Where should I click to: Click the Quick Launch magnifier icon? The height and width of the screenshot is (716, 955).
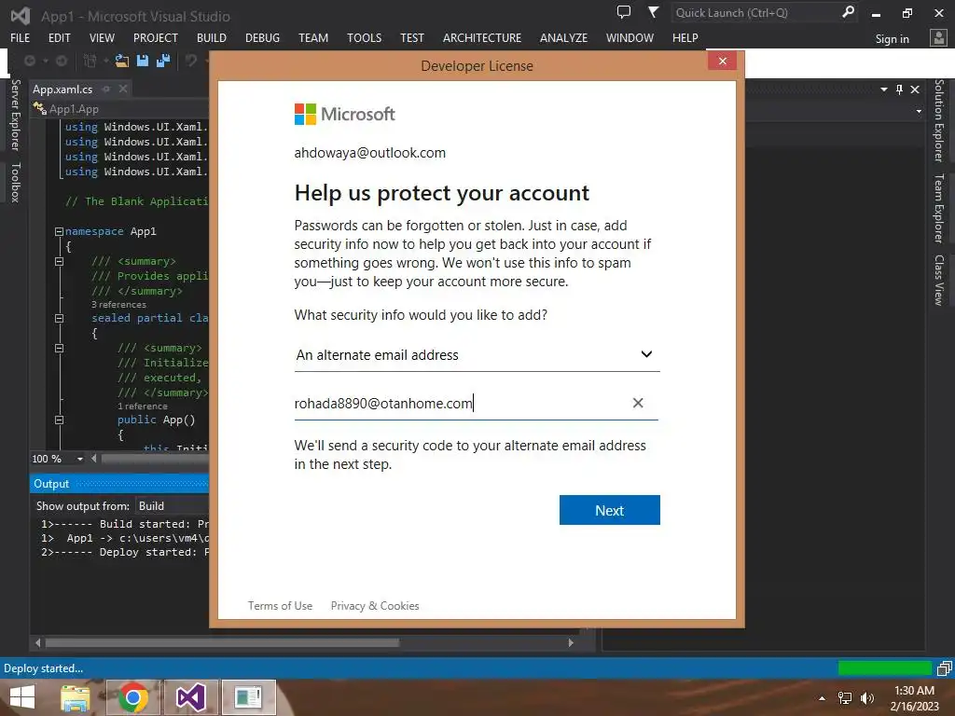(x=847, y=12)
